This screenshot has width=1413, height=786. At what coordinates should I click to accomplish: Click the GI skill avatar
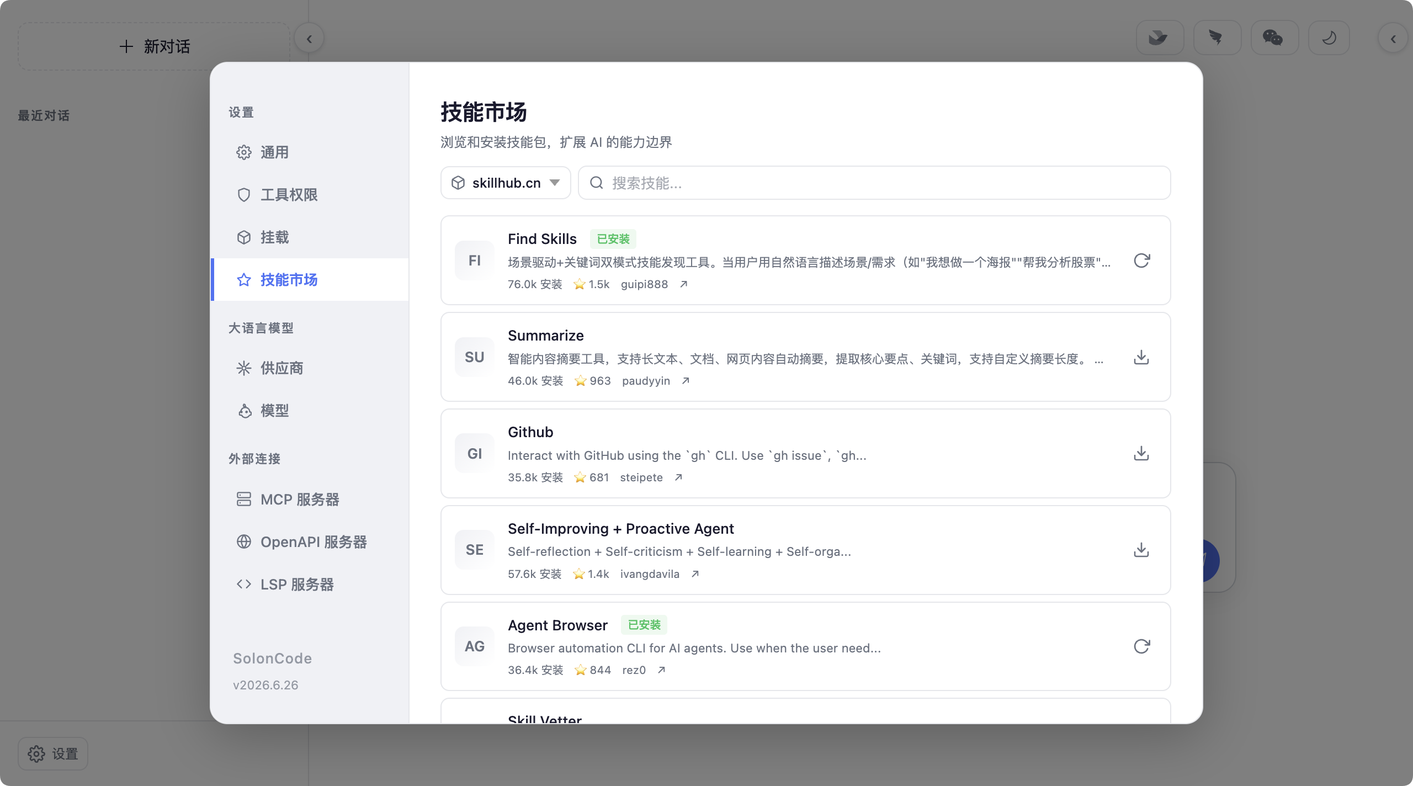pyautogui.click(x=475, y=454)
